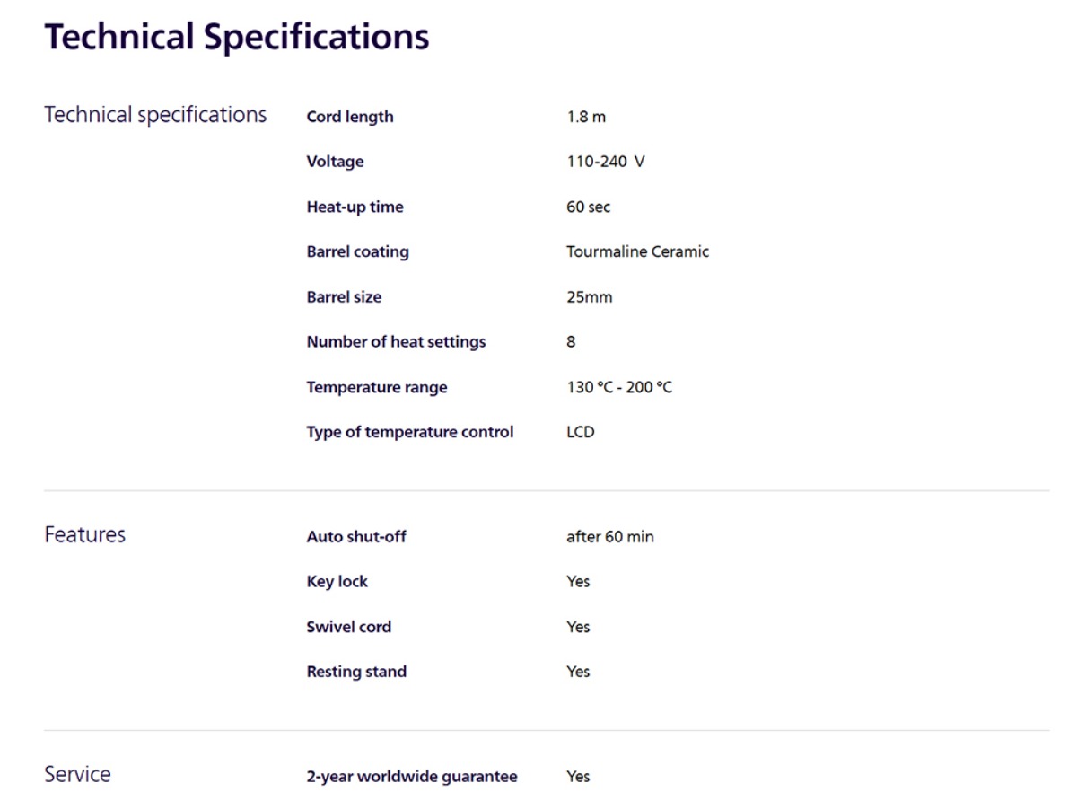Select the 2-year worldwide guarantee label
The image size is (1077, 801).
(412, 776)
